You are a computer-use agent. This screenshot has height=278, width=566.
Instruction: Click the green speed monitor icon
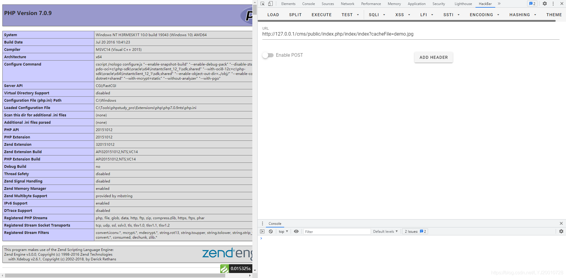point(225,269)
